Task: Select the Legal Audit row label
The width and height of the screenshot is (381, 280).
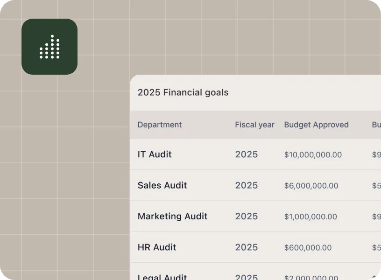Action: point(162,276)
